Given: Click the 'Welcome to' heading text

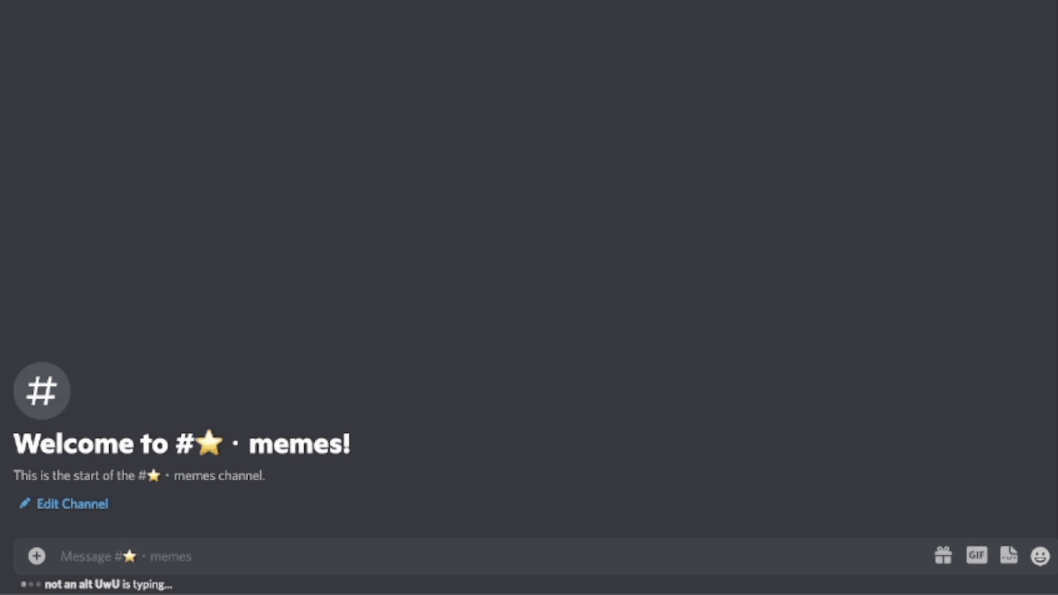Looking at the screenshot, I should (x=90, y=443).
